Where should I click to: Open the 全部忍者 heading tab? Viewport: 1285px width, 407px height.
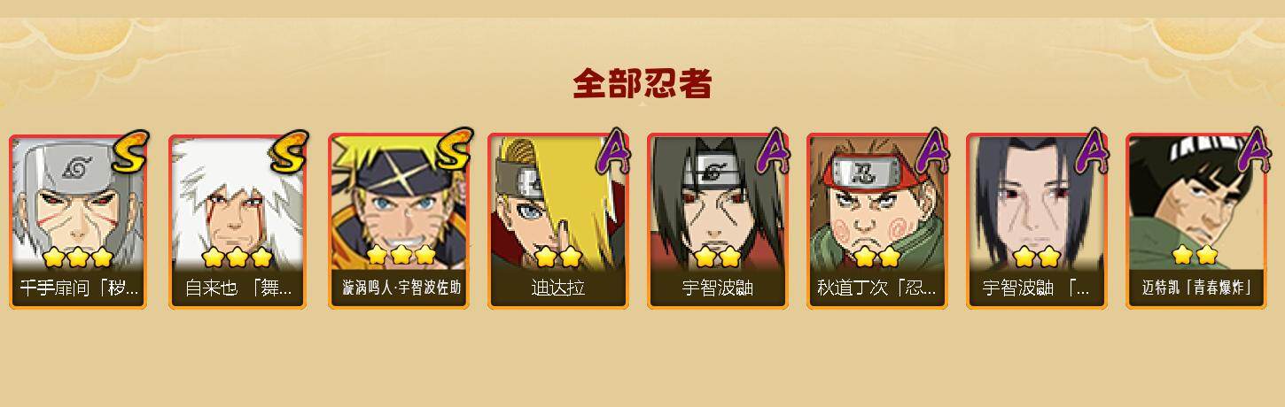tap(642, 84)
